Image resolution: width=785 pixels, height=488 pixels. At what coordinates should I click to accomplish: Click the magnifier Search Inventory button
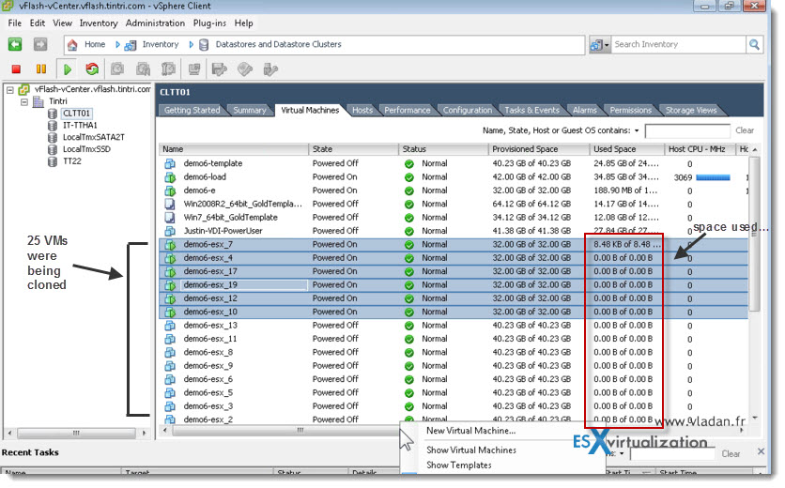tap(754, 44)
